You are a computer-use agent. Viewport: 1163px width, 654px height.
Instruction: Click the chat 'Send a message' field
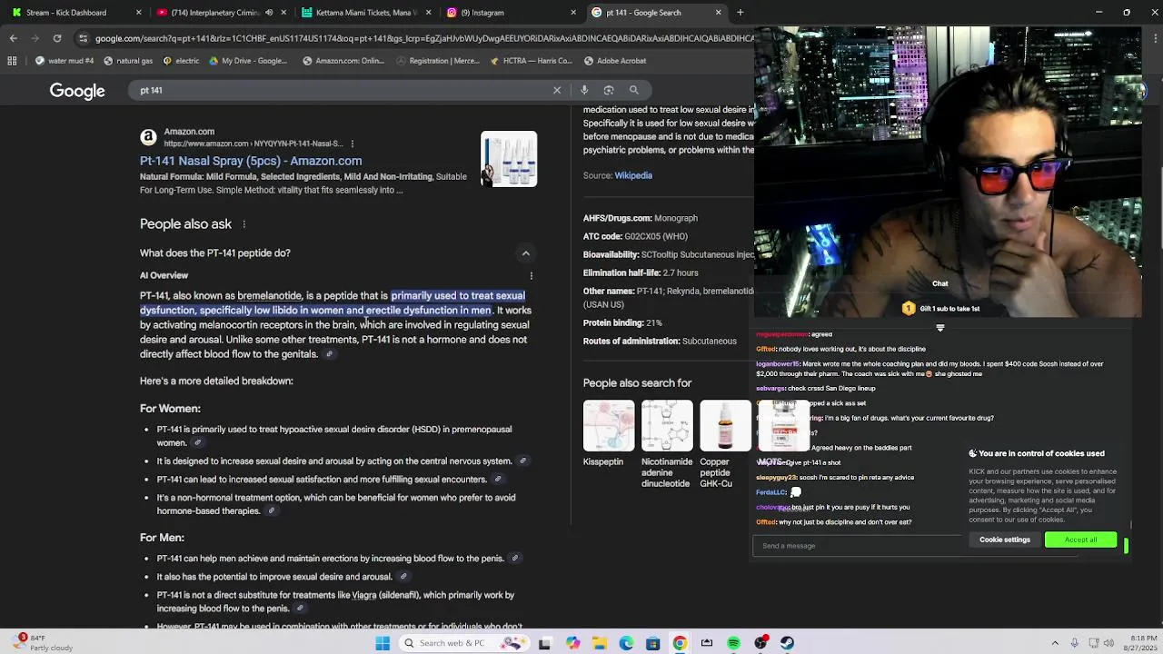[x=859, y=546]
